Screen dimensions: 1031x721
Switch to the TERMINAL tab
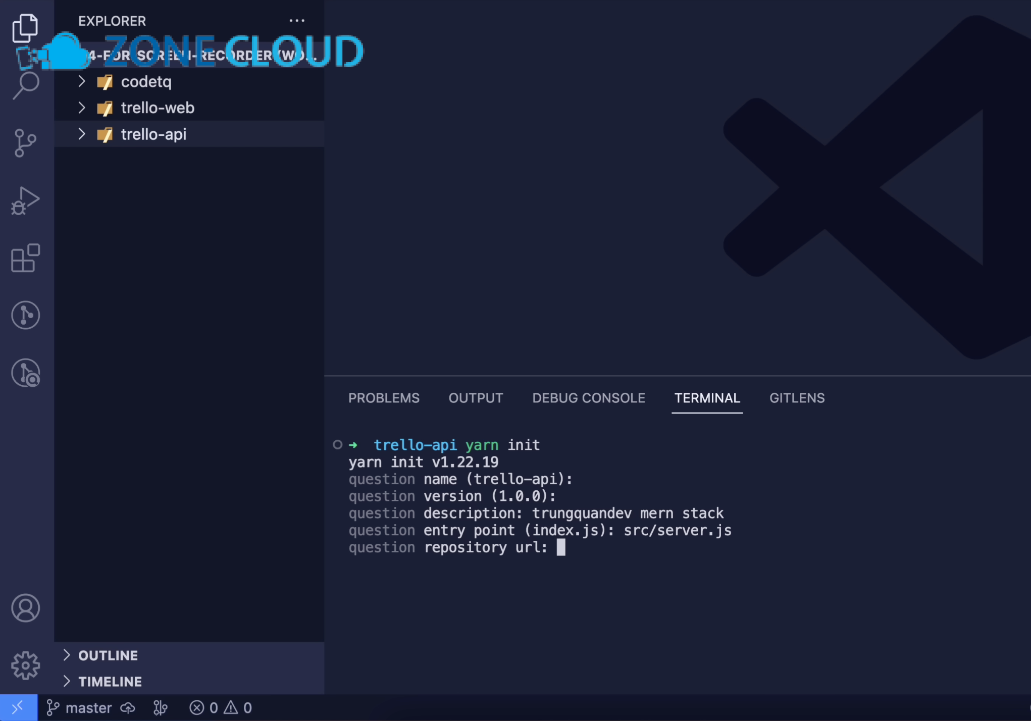click(x=707, y=398)
